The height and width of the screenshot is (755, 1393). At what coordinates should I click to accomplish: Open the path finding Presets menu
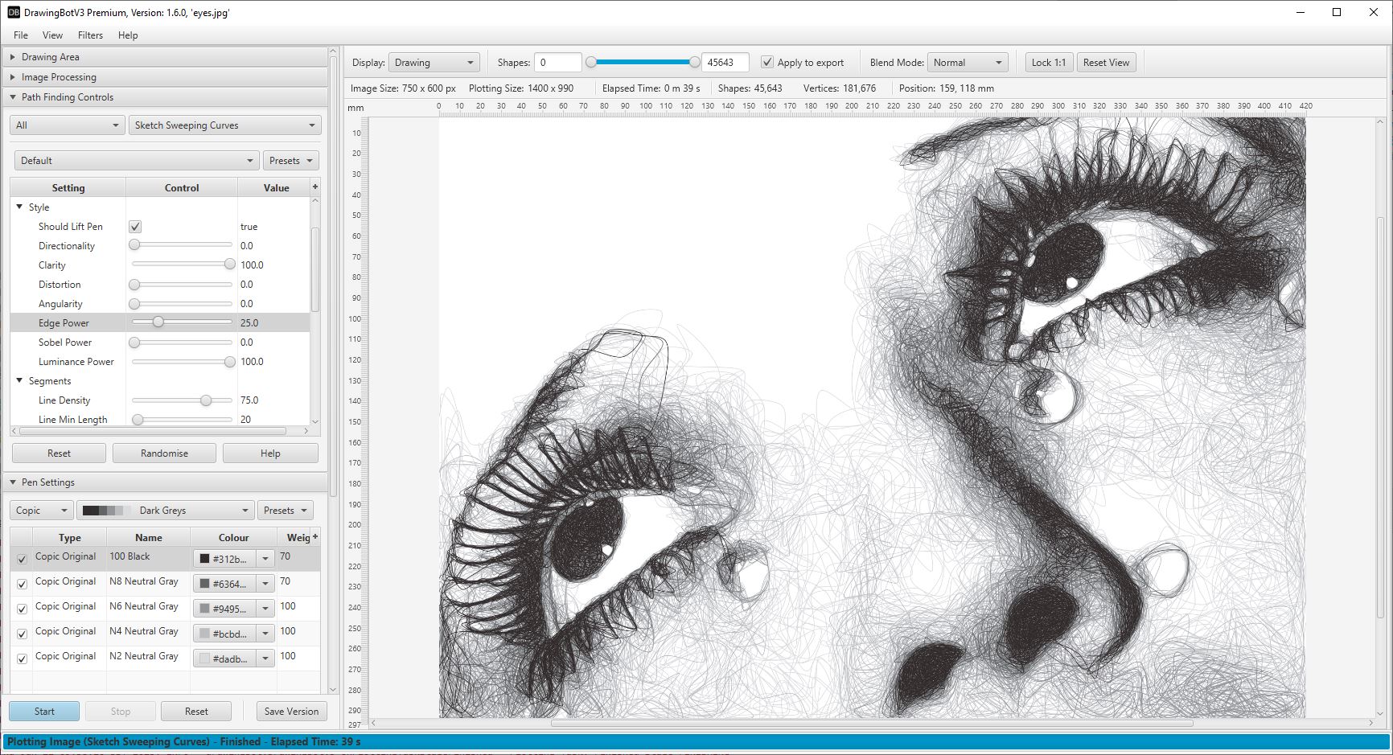click(290, 160)
